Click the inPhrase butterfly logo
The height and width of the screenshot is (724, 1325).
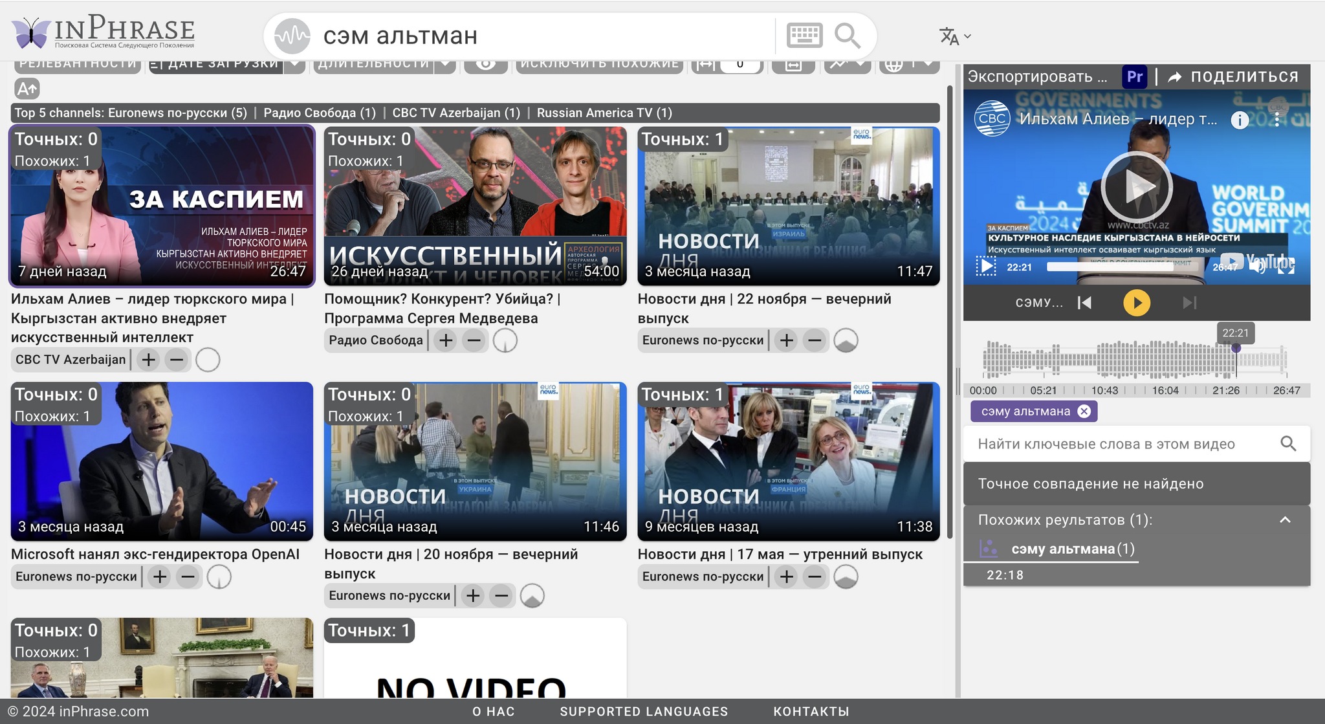[x=104, y=32]
